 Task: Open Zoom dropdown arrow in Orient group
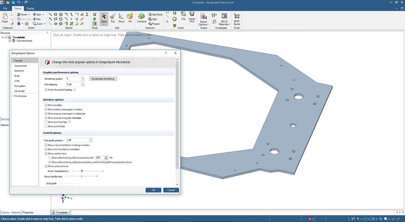45,24
